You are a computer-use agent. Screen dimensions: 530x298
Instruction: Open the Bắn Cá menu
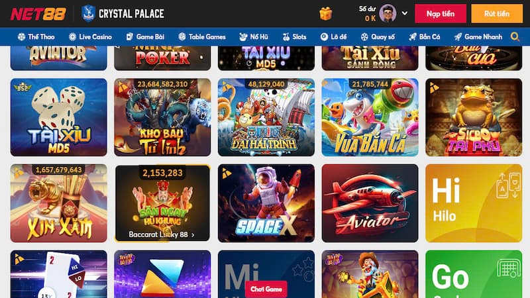click(424, 36)
